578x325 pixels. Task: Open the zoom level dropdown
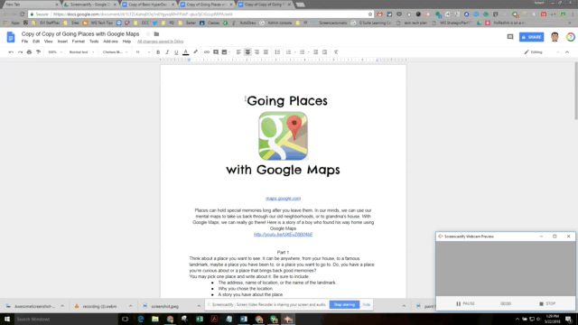[55, 52]
